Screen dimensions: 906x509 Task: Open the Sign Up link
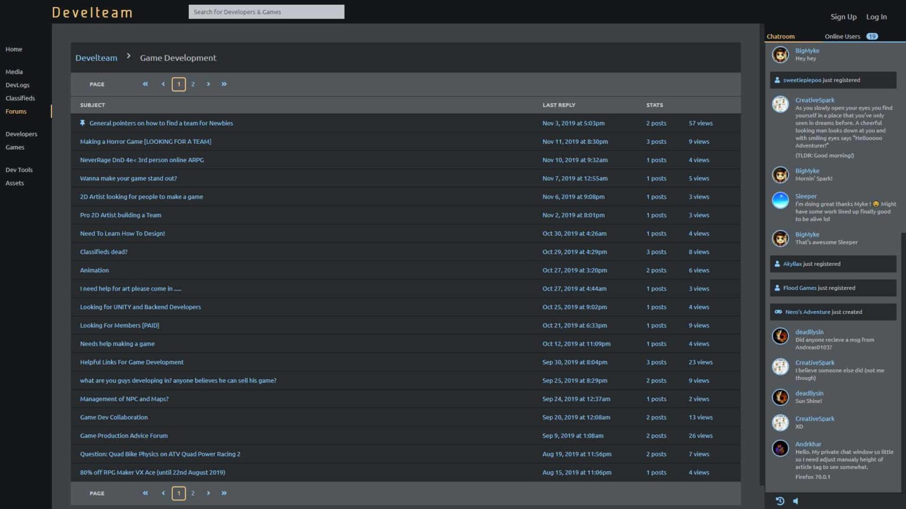(843, 16)
